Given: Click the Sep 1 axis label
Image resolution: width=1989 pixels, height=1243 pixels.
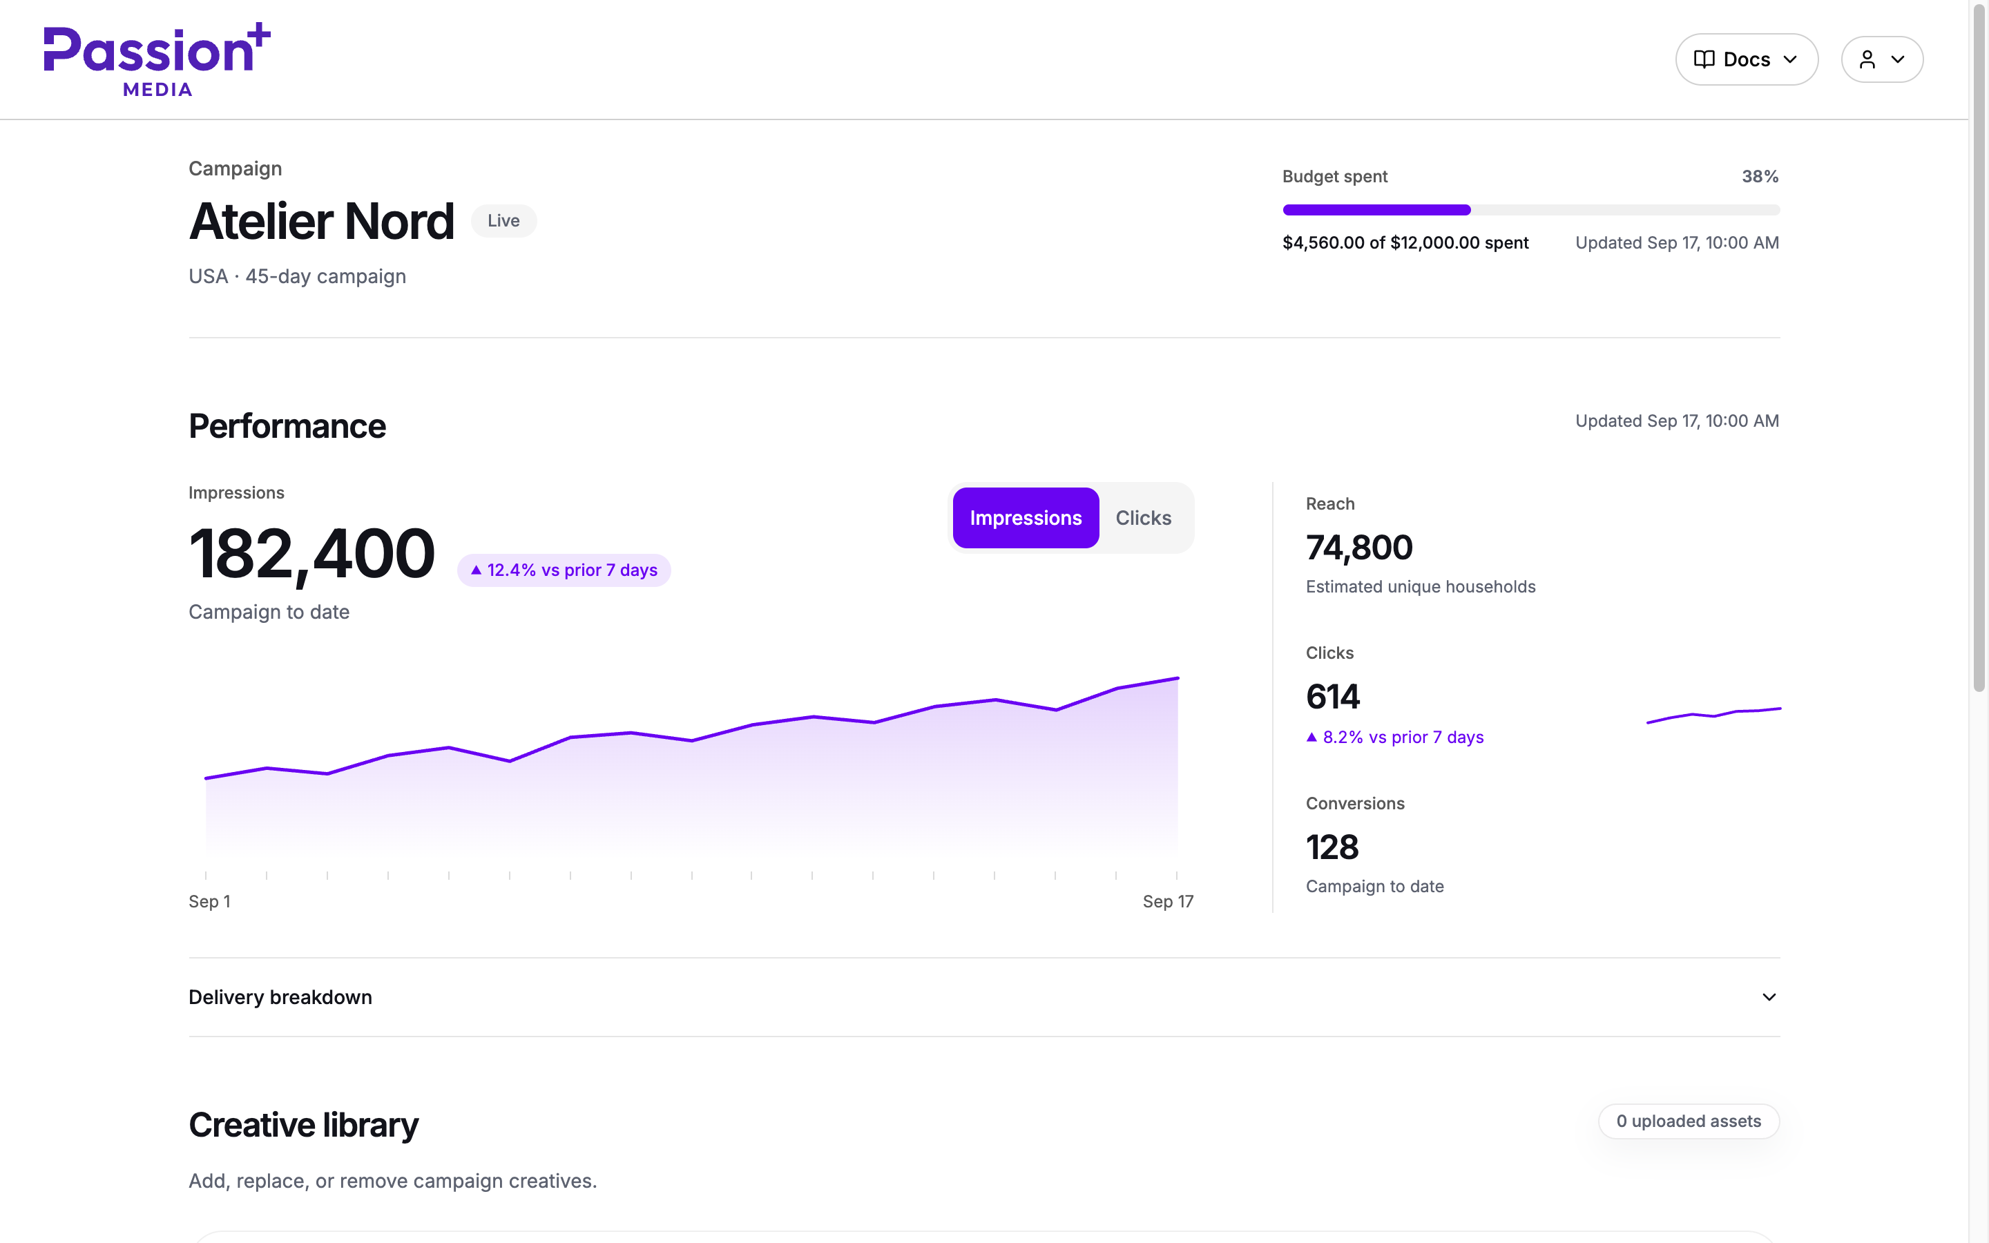Looking at the screenshot, I should click(x=209, y=902).
